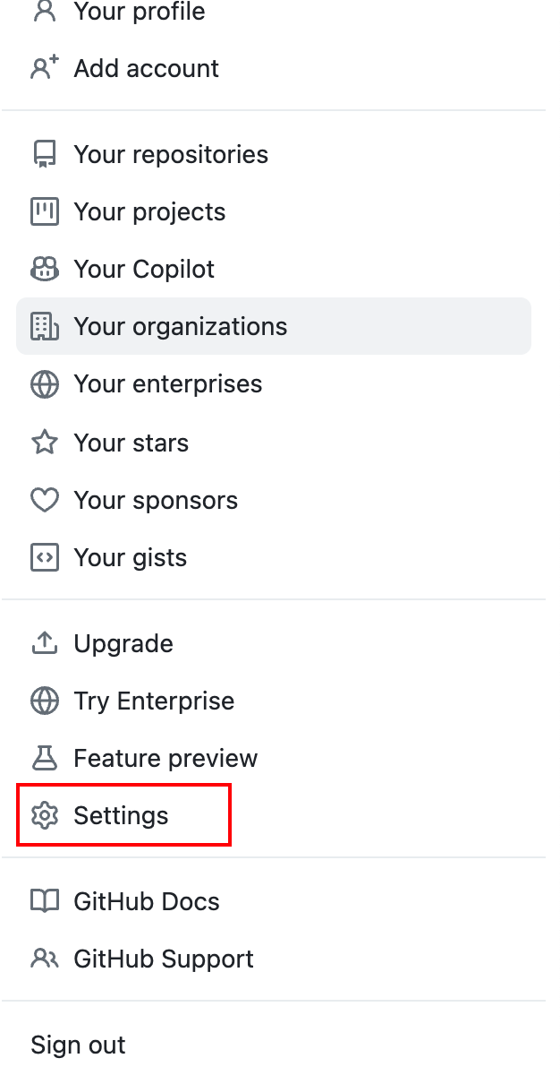Click the book icon for GitHub Docs
The width and height of the screenshot is (560, 1084).
[x=44, y=901]
